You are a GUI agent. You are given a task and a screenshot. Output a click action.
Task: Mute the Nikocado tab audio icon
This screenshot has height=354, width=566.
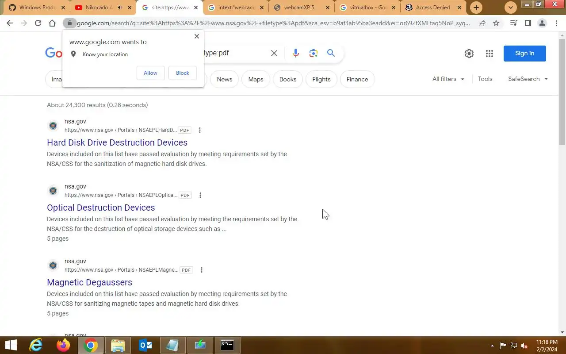point(120,8)
